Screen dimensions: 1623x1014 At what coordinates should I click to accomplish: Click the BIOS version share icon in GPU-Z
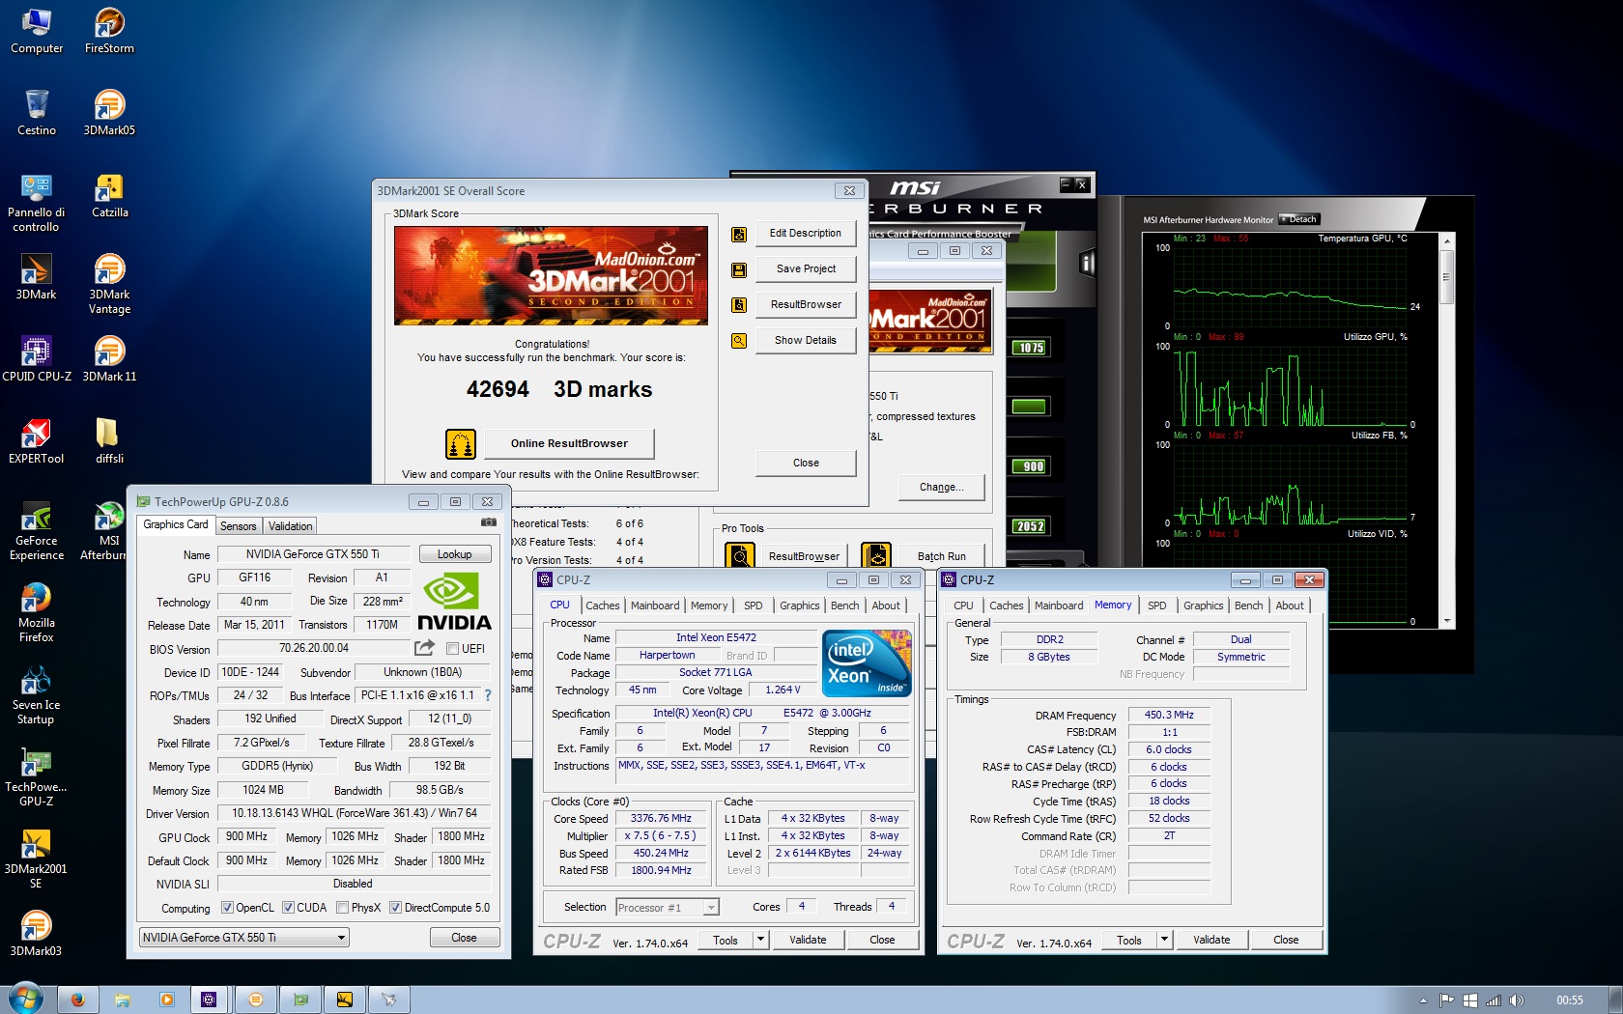pyautogui.click(x=424, y=648)
